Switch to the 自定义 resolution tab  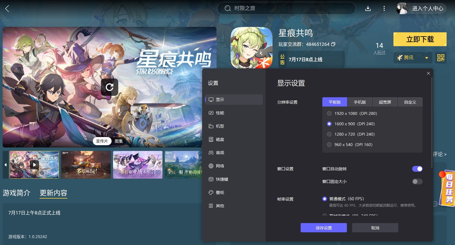point(410,102)
